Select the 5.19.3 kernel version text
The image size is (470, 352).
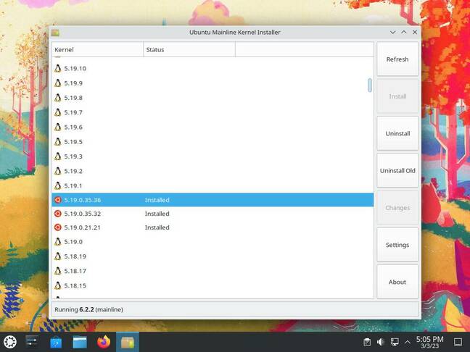[73, 156]
